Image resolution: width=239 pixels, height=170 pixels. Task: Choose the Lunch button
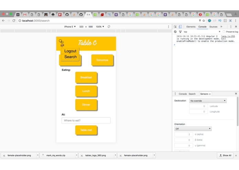click(86, 91)
